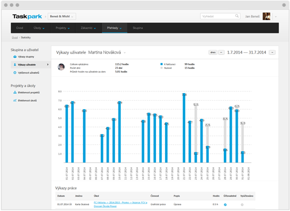Viewport: 290px width, 211px height.
Task: Go to the previous date range
Action: [221, 52]
